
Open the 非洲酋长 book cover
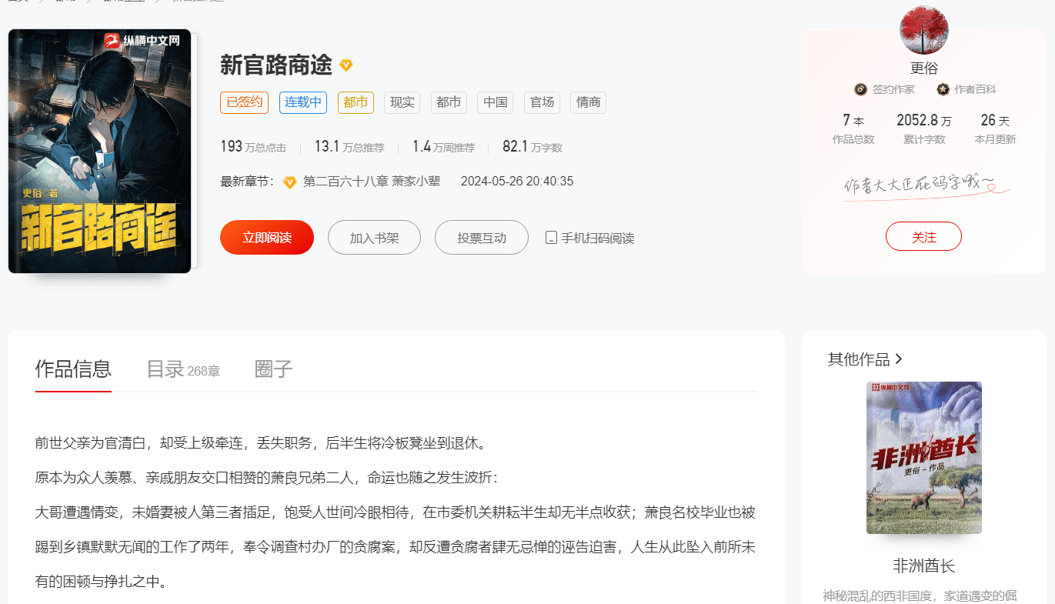pyautogui.click(x=924, y=458)
